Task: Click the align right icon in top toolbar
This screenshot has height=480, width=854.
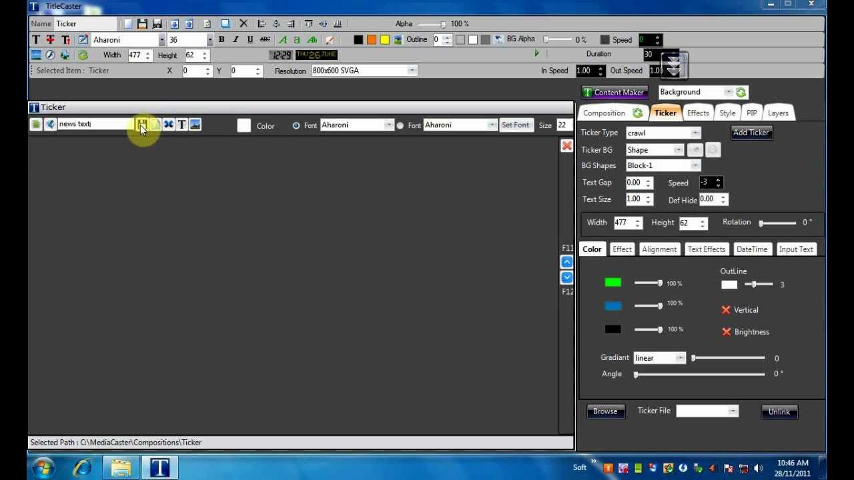Action: (x=291, y=23)
